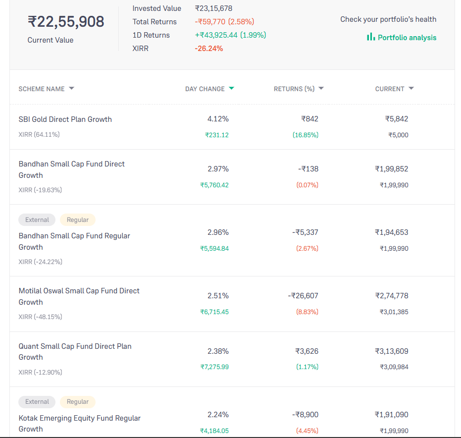Sort by Day Change arrow
The height and width of the screenshot is (438, 461).
point(231,88)
